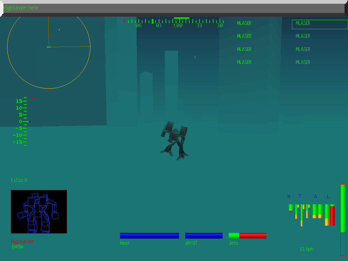Toggle the MLASER second from top right column

pyautogui.click(x=303, y=36)
